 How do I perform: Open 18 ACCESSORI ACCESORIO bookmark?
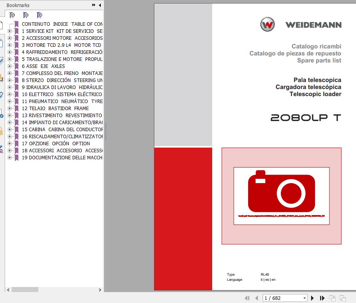pos(62,151)
